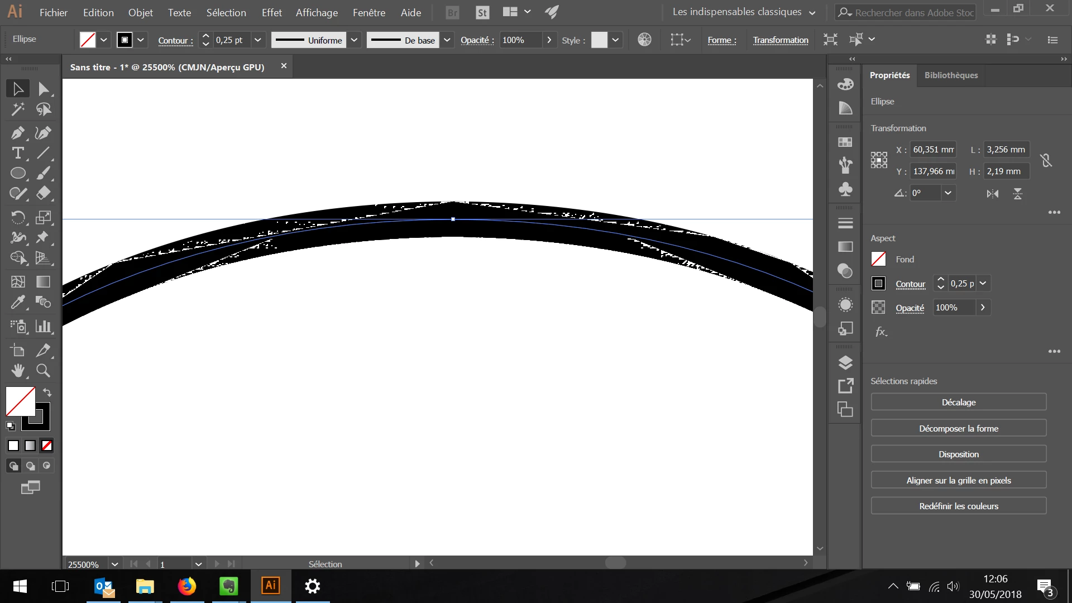The height and width of the screenshot is (603, 1072).
Task: Click the Fond color swatch
Action: click(x=878, y=259)
